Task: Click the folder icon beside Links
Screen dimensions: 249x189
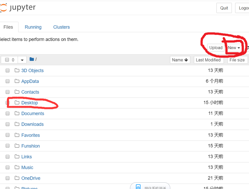Action: click(x=17, y=156)
